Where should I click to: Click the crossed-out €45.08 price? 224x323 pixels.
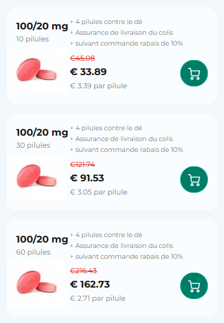[83, 58]
